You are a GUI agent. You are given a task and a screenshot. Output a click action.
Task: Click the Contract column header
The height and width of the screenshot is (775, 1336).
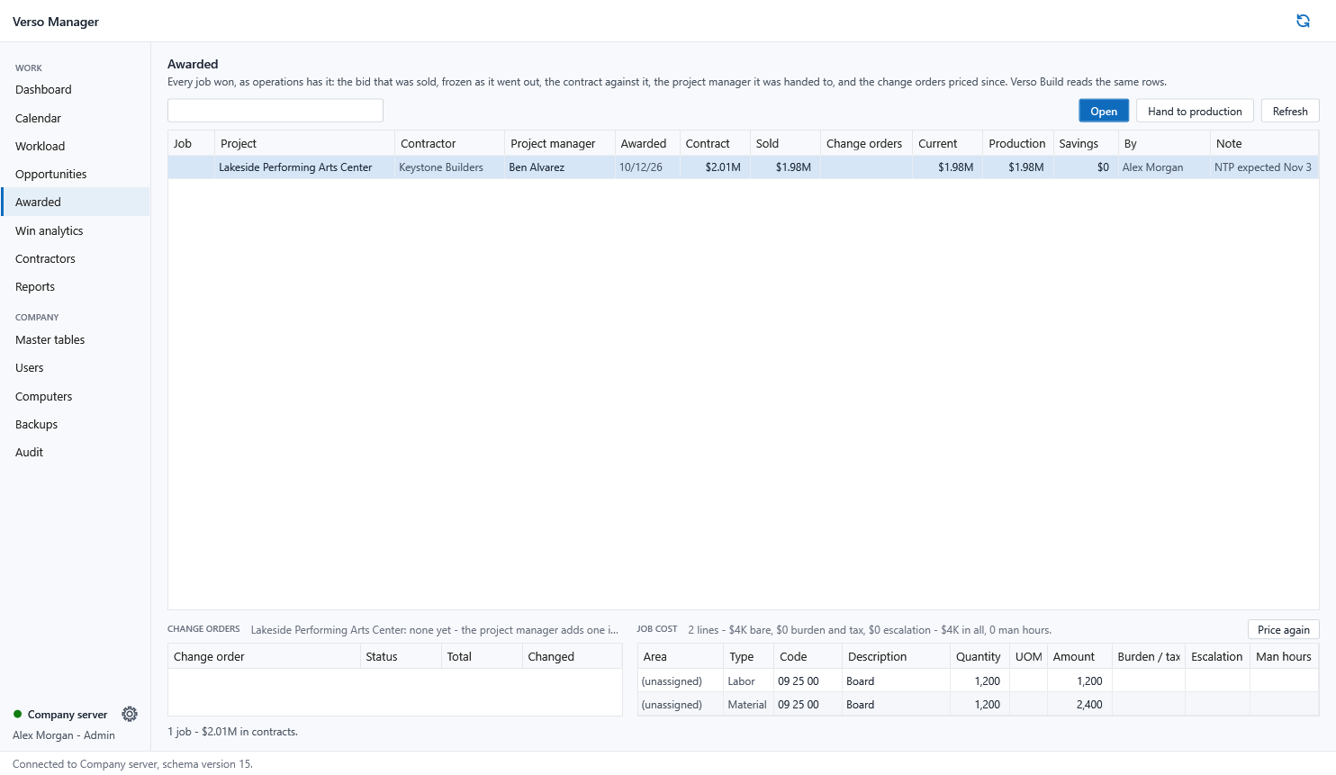tap(715, 143)
